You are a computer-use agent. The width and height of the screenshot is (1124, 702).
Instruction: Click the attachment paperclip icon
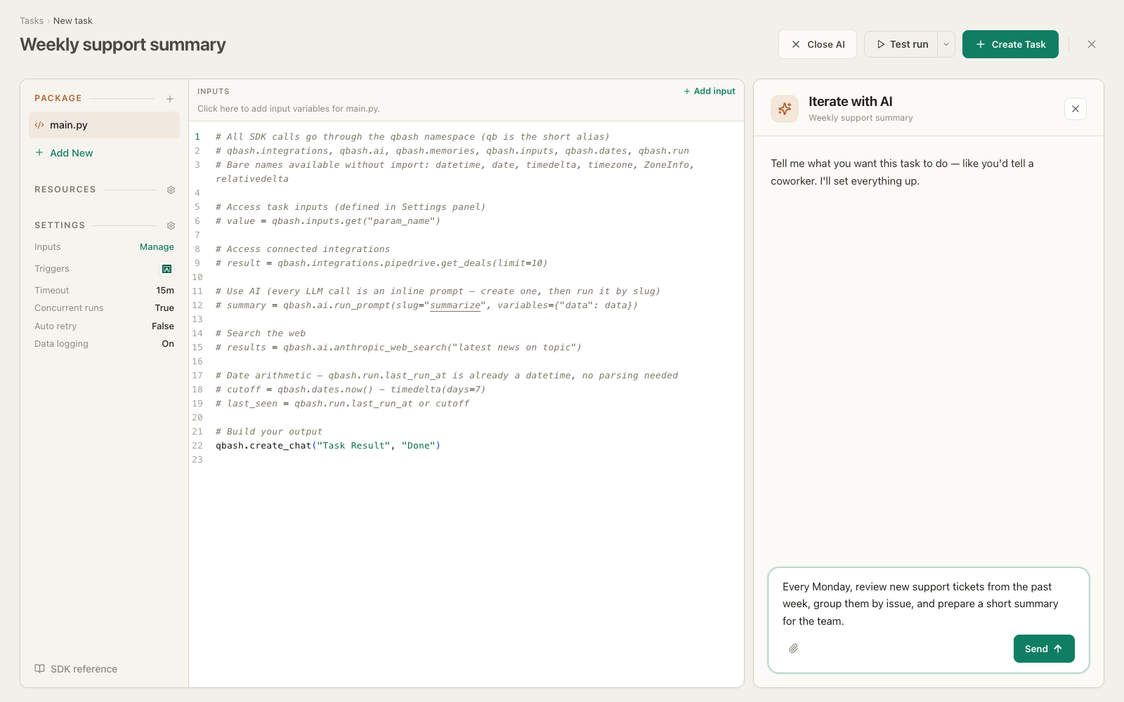pos(793,649)
